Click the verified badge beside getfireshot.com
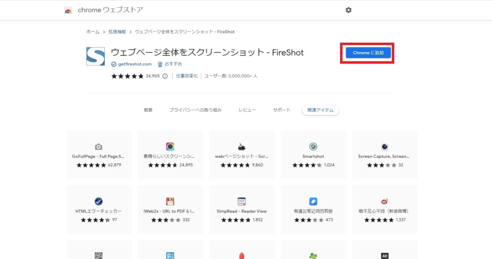Screen dimensions: 492x259 pyautogui.click(x=113, y=64)
